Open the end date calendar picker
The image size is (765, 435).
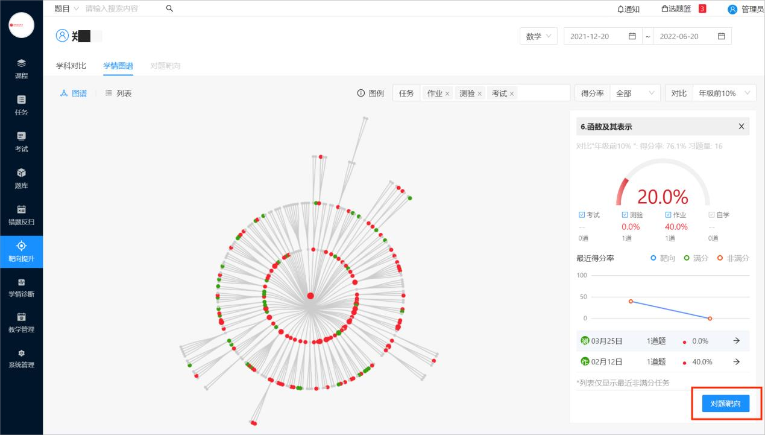[x=721, y=36]
